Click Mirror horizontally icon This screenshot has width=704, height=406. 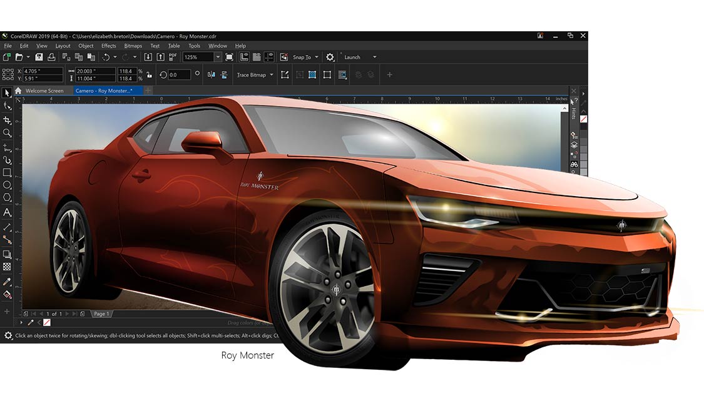click(211, 75)
